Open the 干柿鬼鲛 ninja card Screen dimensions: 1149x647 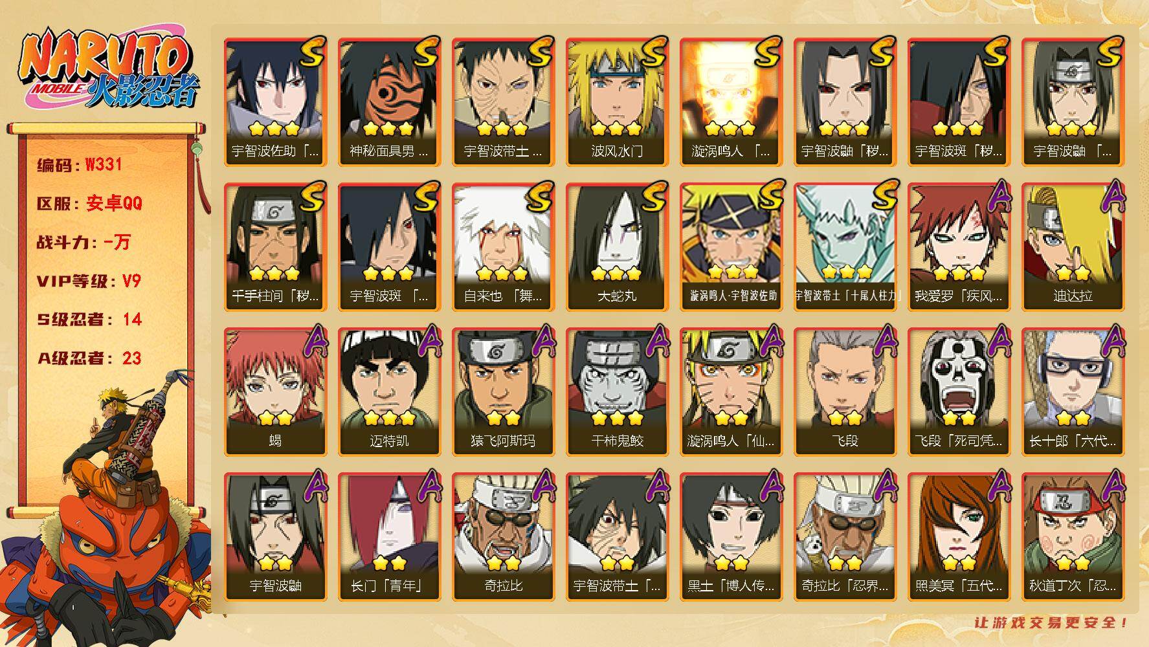pyautogui.click(x=617, y=392)
